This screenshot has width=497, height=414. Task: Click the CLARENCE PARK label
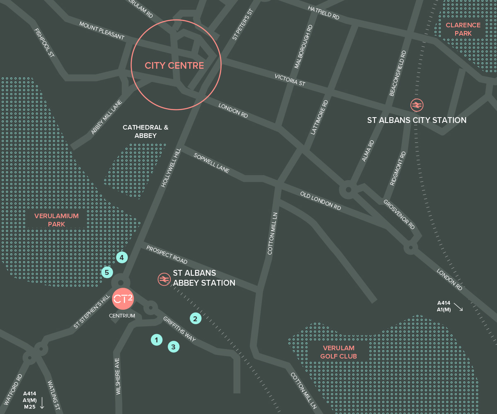(x=463, y=29)
